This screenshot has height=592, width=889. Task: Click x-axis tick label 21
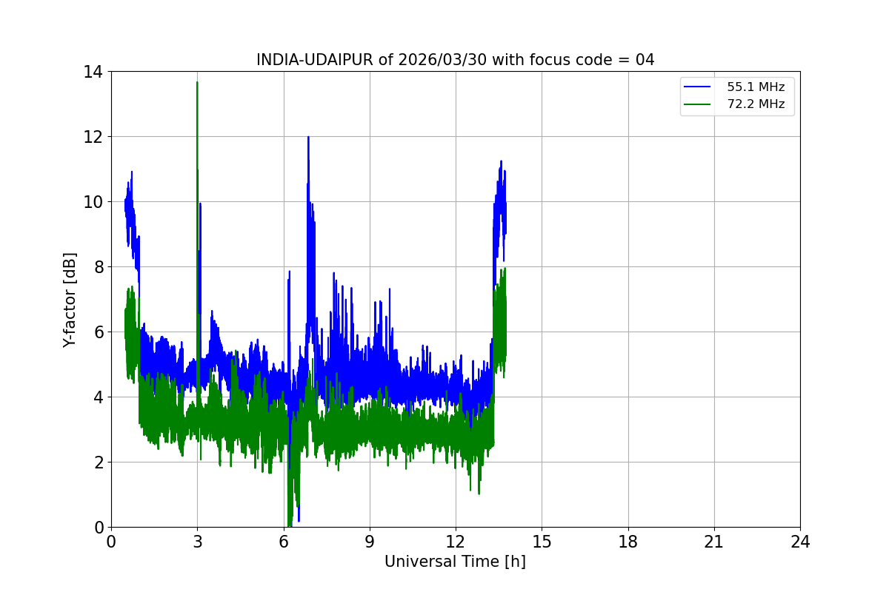click(714, 542)
